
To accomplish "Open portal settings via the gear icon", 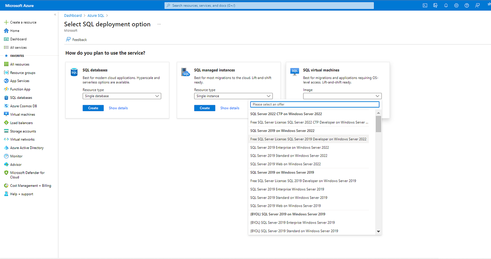I will tap(456, 5).
